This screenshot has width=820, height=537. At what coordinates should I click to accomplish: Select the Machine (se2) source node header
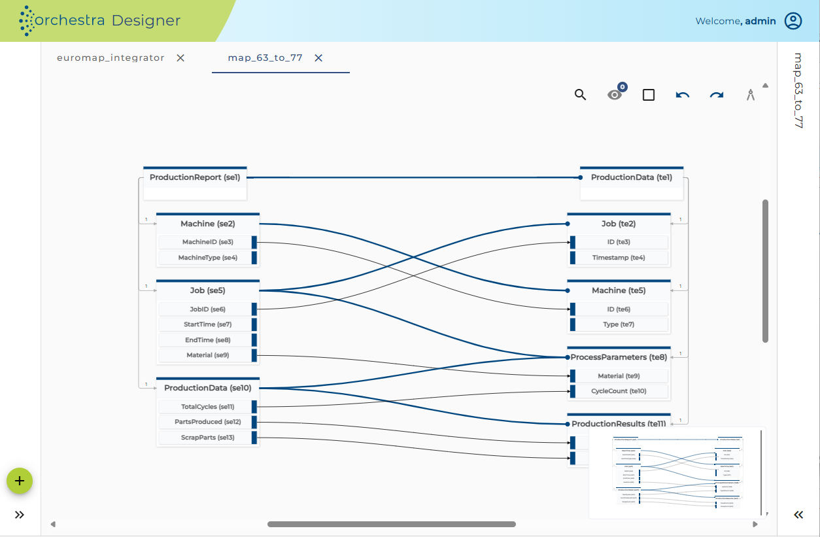208,224
